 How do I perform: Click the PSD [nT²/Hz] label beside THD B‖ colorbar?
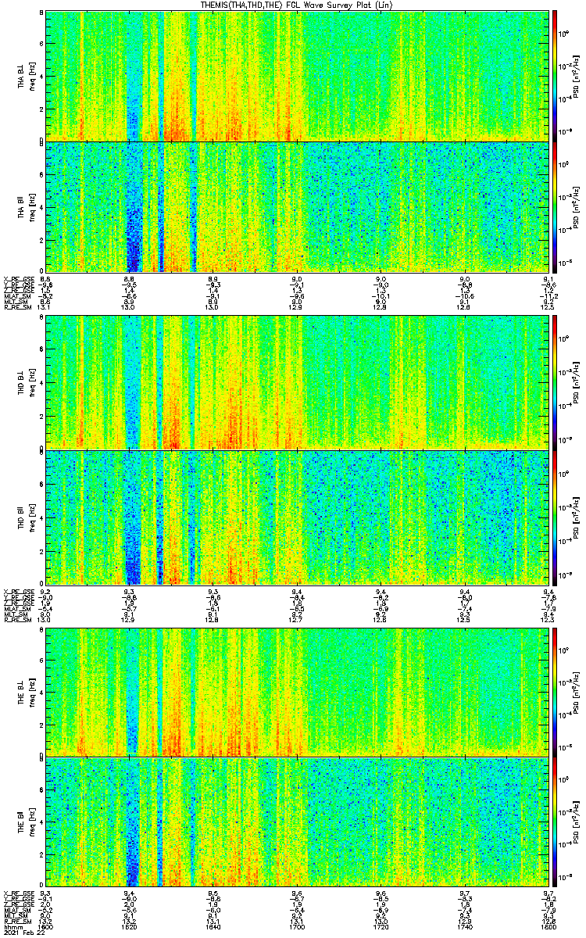pyautogui.click(x=577, y=517)
